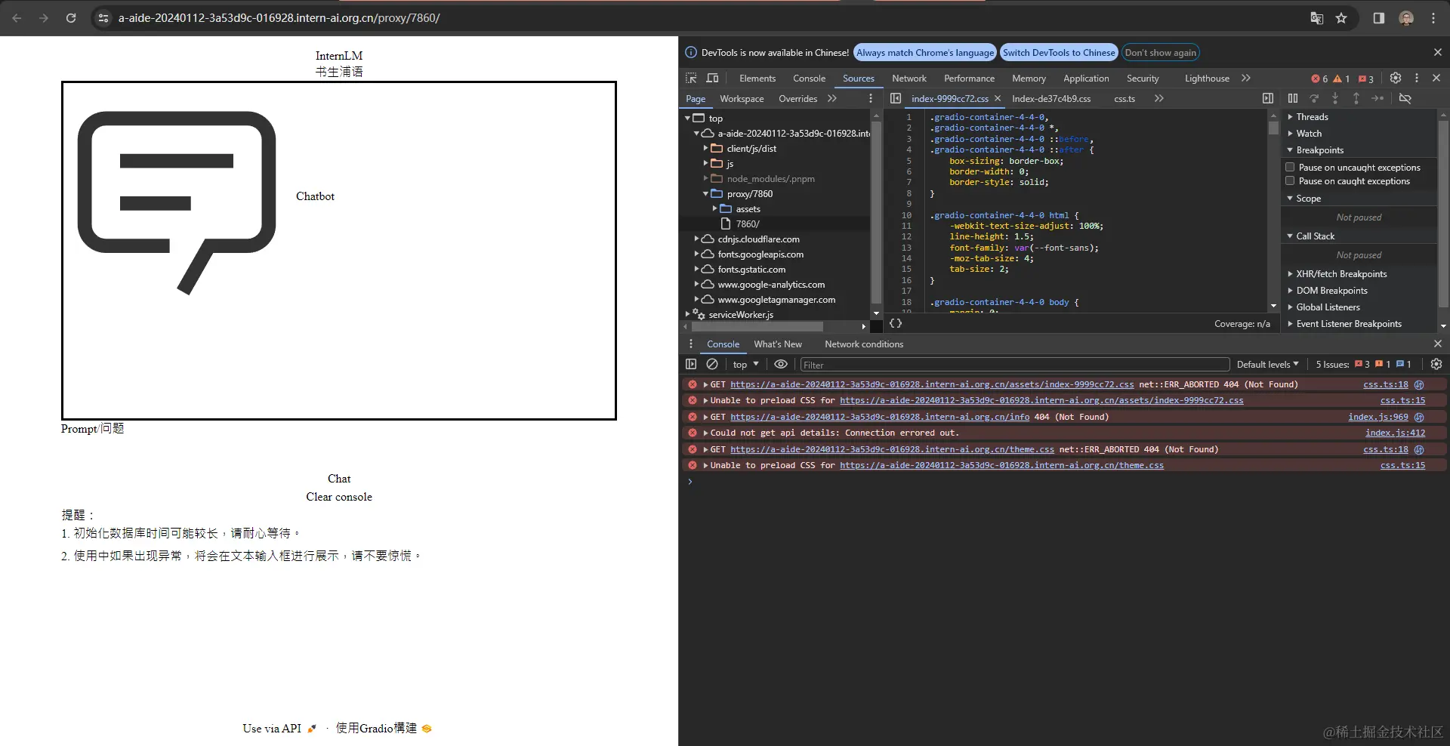Close the index-9999cc72.css file tab
The height and width of the screenshot is (746, 1450).
(998, 98)
